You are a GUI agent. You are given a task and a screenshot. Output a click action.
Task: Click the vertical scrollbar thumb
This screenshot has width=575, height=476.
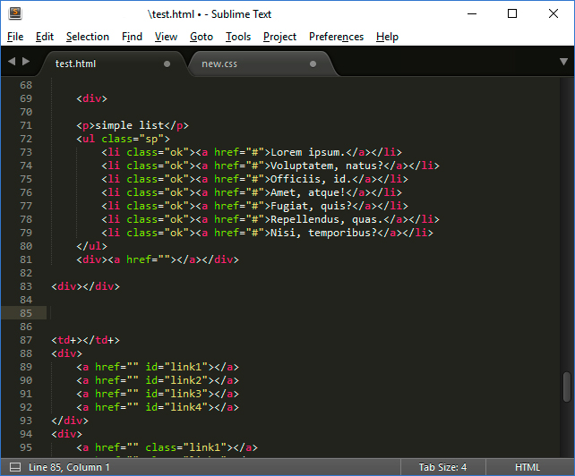coord(567,387)
